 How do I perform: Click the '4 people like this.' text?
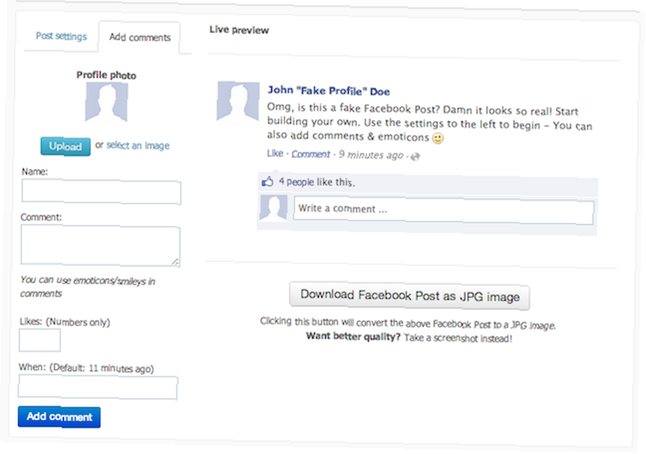(317, 181)
